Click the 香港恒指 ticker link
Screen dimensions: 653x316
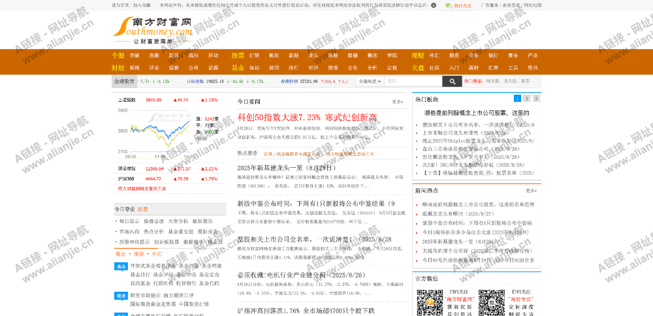pos(289,82)
